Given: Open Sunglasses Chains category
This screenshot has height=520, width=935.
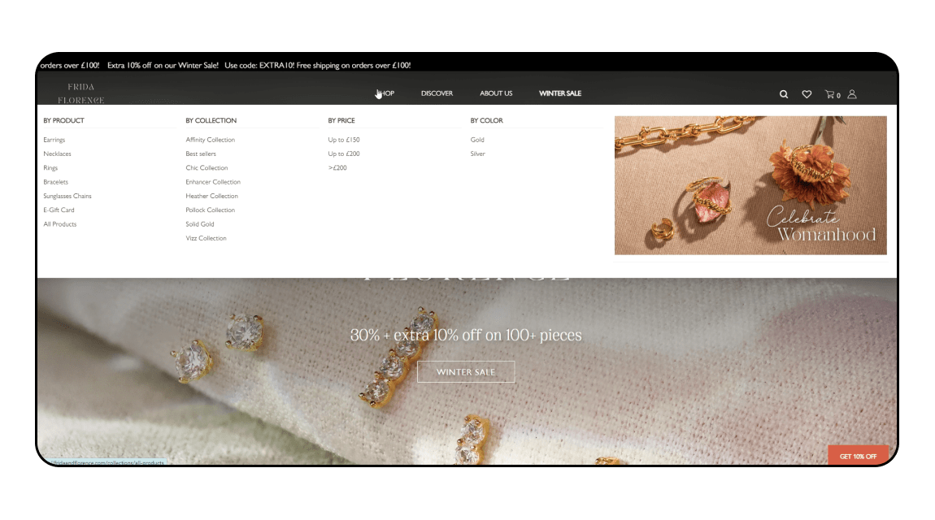Looking at the screenshot, I should 67,196.
